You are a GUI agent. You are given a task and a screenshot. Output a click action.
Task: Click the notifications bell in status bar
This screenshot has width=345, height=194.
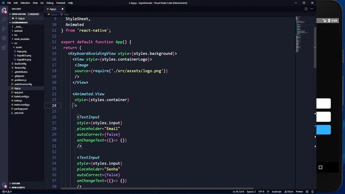point(313,192)
